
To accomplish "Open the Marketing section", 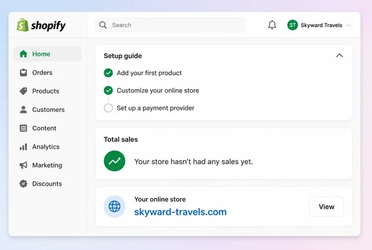I will (48, 165).
